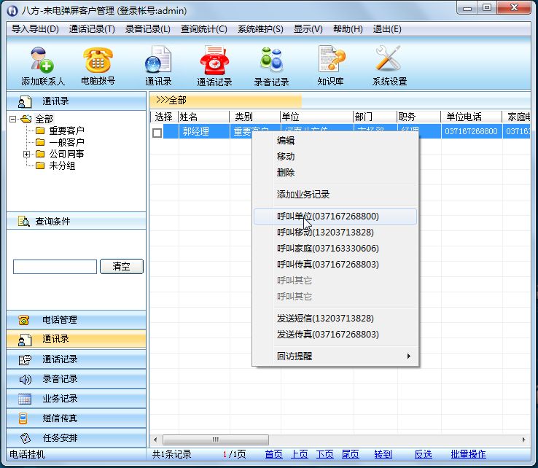Open the 回访提醒 submenu arrow

click(x=408, y=356)
